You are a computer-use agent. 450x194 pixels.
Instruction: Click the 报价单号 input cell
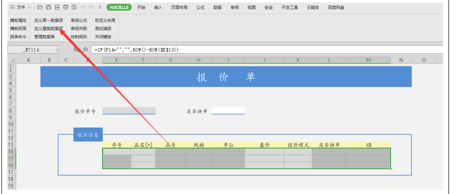(129, 111)
